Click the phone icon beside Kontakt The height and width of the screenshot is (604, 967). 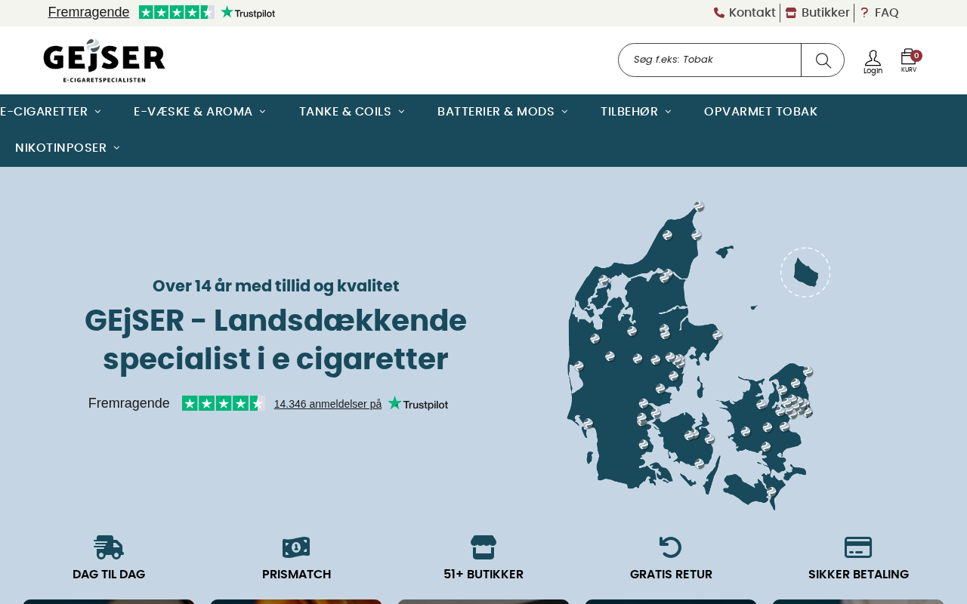719,13
